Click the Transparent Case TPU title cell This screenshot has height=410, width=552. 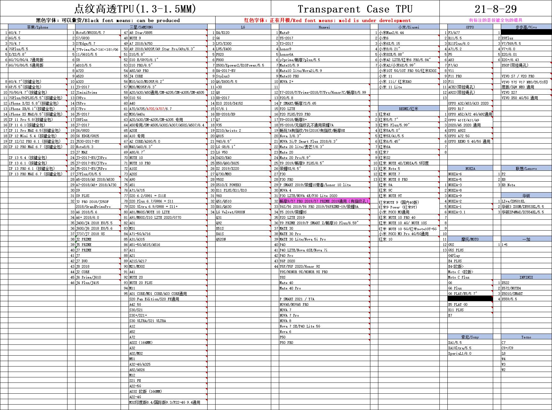coord(355,9)
